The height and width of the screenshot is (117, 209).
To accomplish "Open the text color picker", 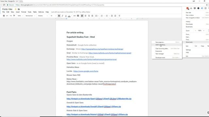I will [x=69, y=16].
